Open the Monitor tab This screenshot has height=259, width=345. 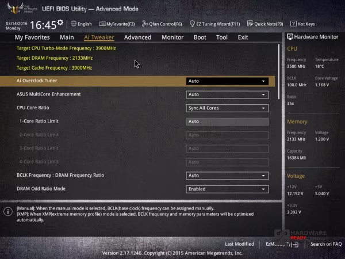click(172, 37)
